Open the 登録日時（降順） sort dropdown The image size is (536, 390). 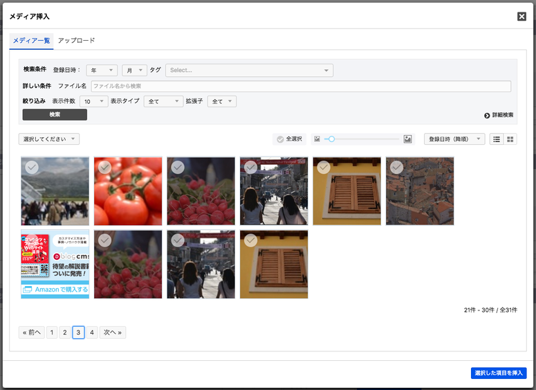(x=454, y=139)
